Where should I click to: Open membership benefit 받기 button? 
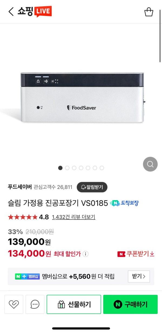(139, 276)
